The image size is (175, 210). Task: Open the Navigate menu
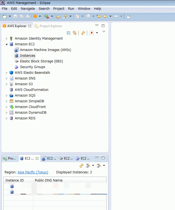(28, 9)
